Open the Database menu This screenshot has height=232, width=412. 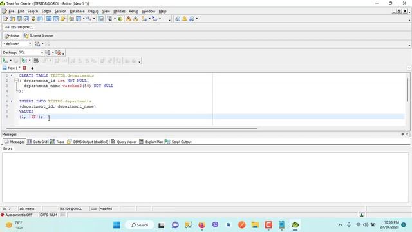tap(77, 11)
